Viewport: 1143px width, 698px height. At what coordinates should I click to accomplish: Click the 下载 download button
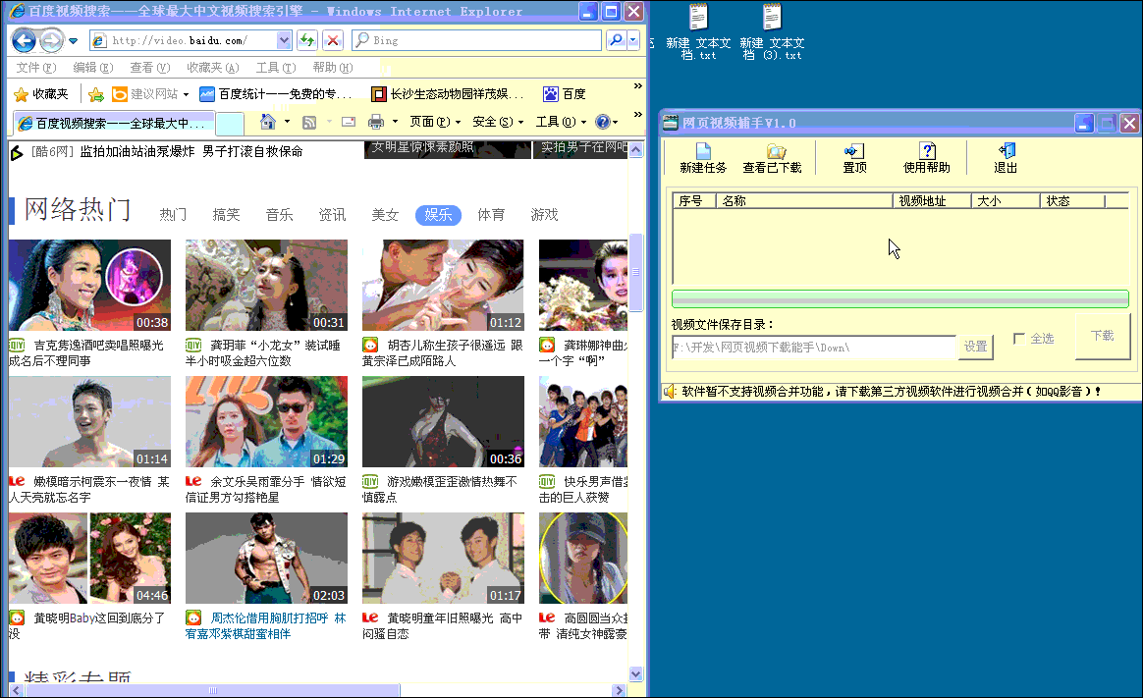[x=1102, y=336]
